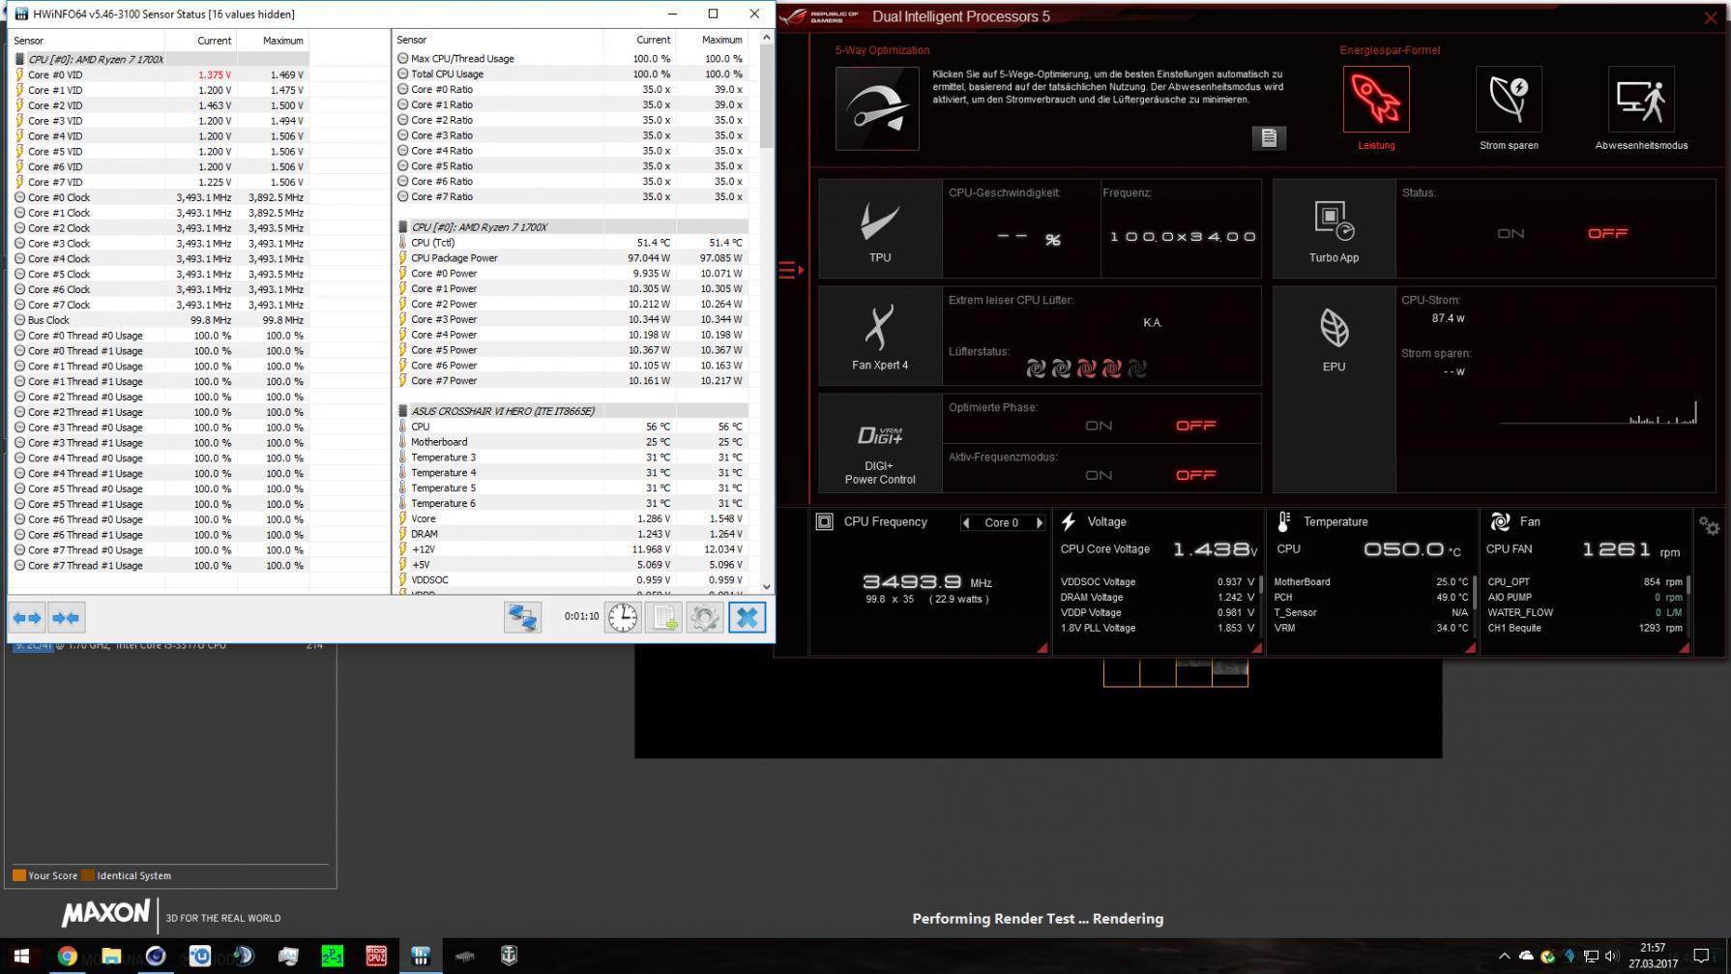Expand the CPU Frequency panel corner arrow
Screen dimensions: 1731x974
coord(1042,647)
